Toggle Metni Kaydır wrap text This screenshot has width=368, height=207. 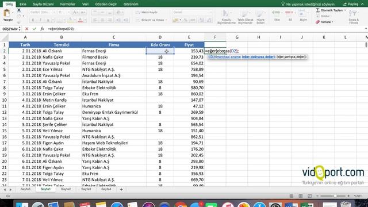pos(147,12)
